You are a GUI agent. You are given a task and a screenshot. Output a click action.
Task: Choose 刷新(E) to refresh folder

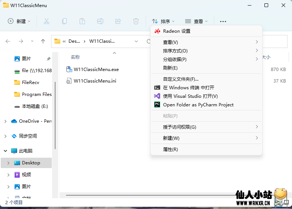[x=206, y=68]
